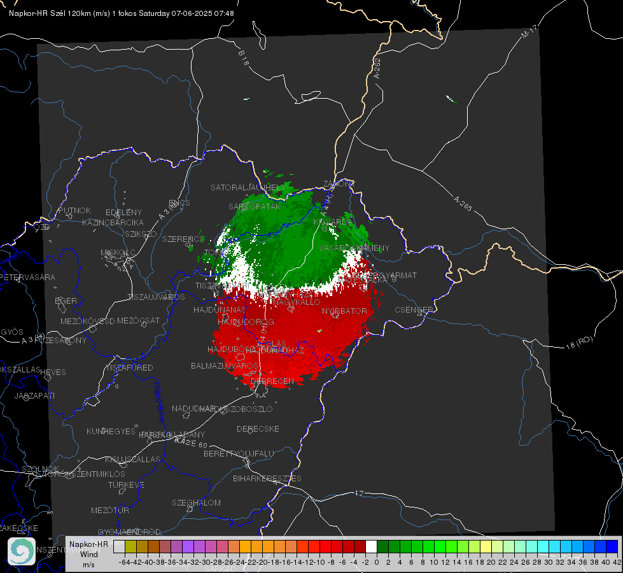Select the DERECSKE town marker outline

pyautogui.click(x=249, y=431)
